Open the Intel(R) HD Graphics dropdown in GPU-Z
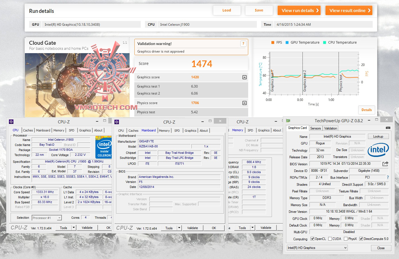Image resolution: width=399 pixels, height=259 pixels. 317,248
